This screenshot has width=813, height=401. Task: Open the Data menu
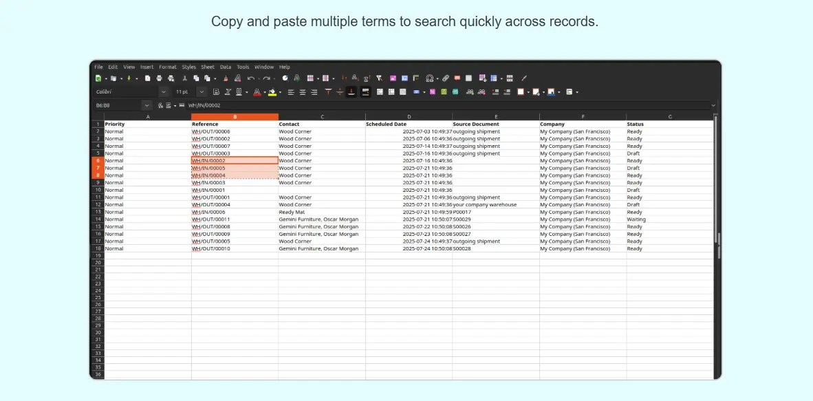(226, 67)
